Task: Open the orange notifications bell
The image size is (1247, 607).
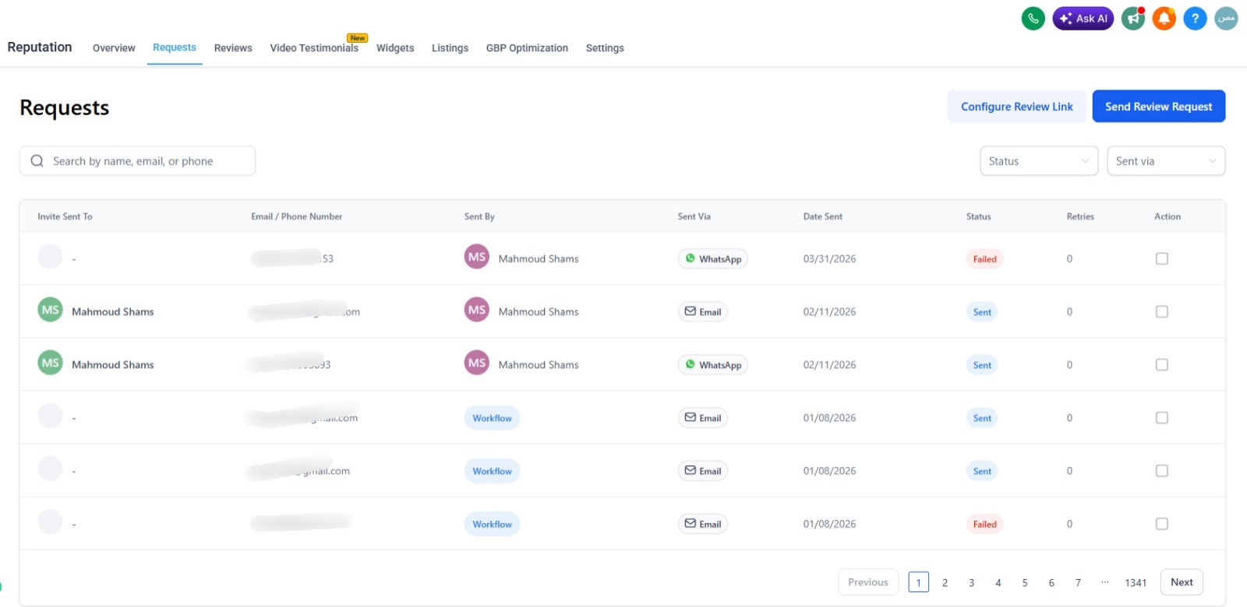Action: pos(1164,19)
